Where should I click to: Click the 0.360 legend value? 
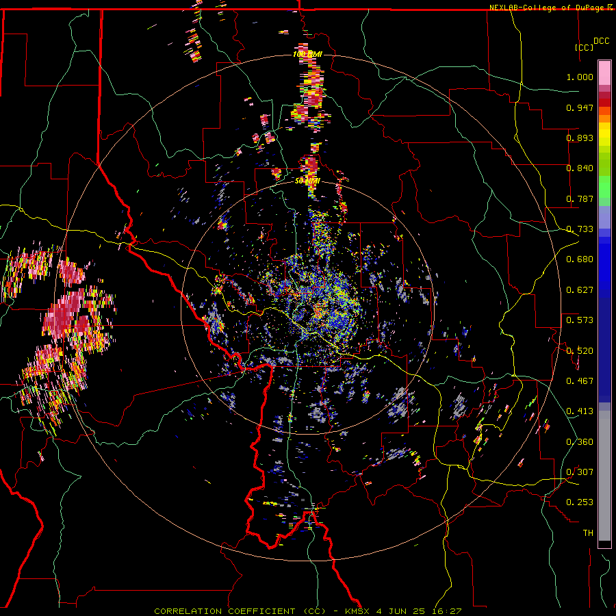click(580, 442)
